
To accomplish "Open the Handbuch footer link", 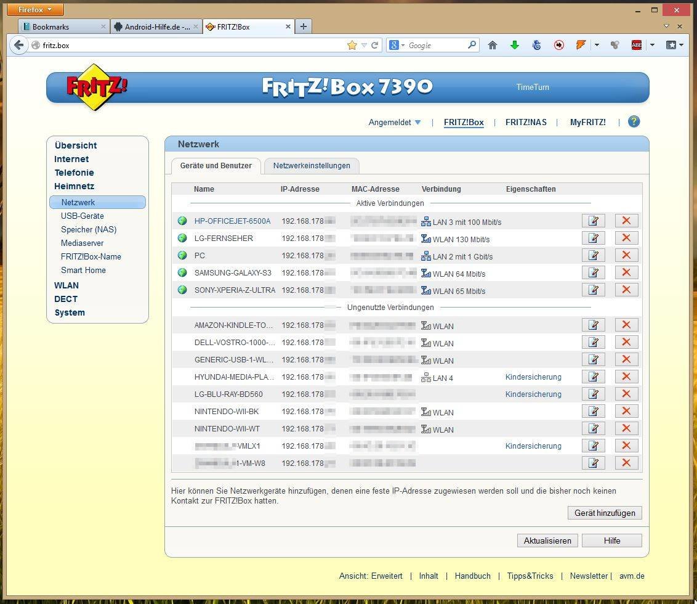I will (472, 576).
